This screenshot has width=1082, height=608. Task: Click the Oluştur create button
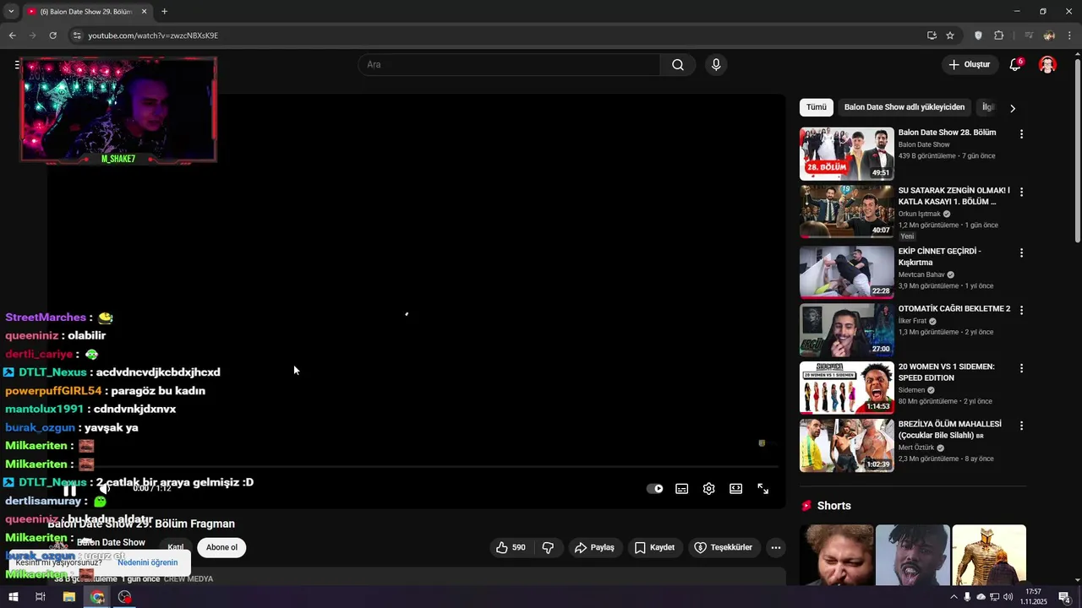pyautogui.click(x=969, y=65)
